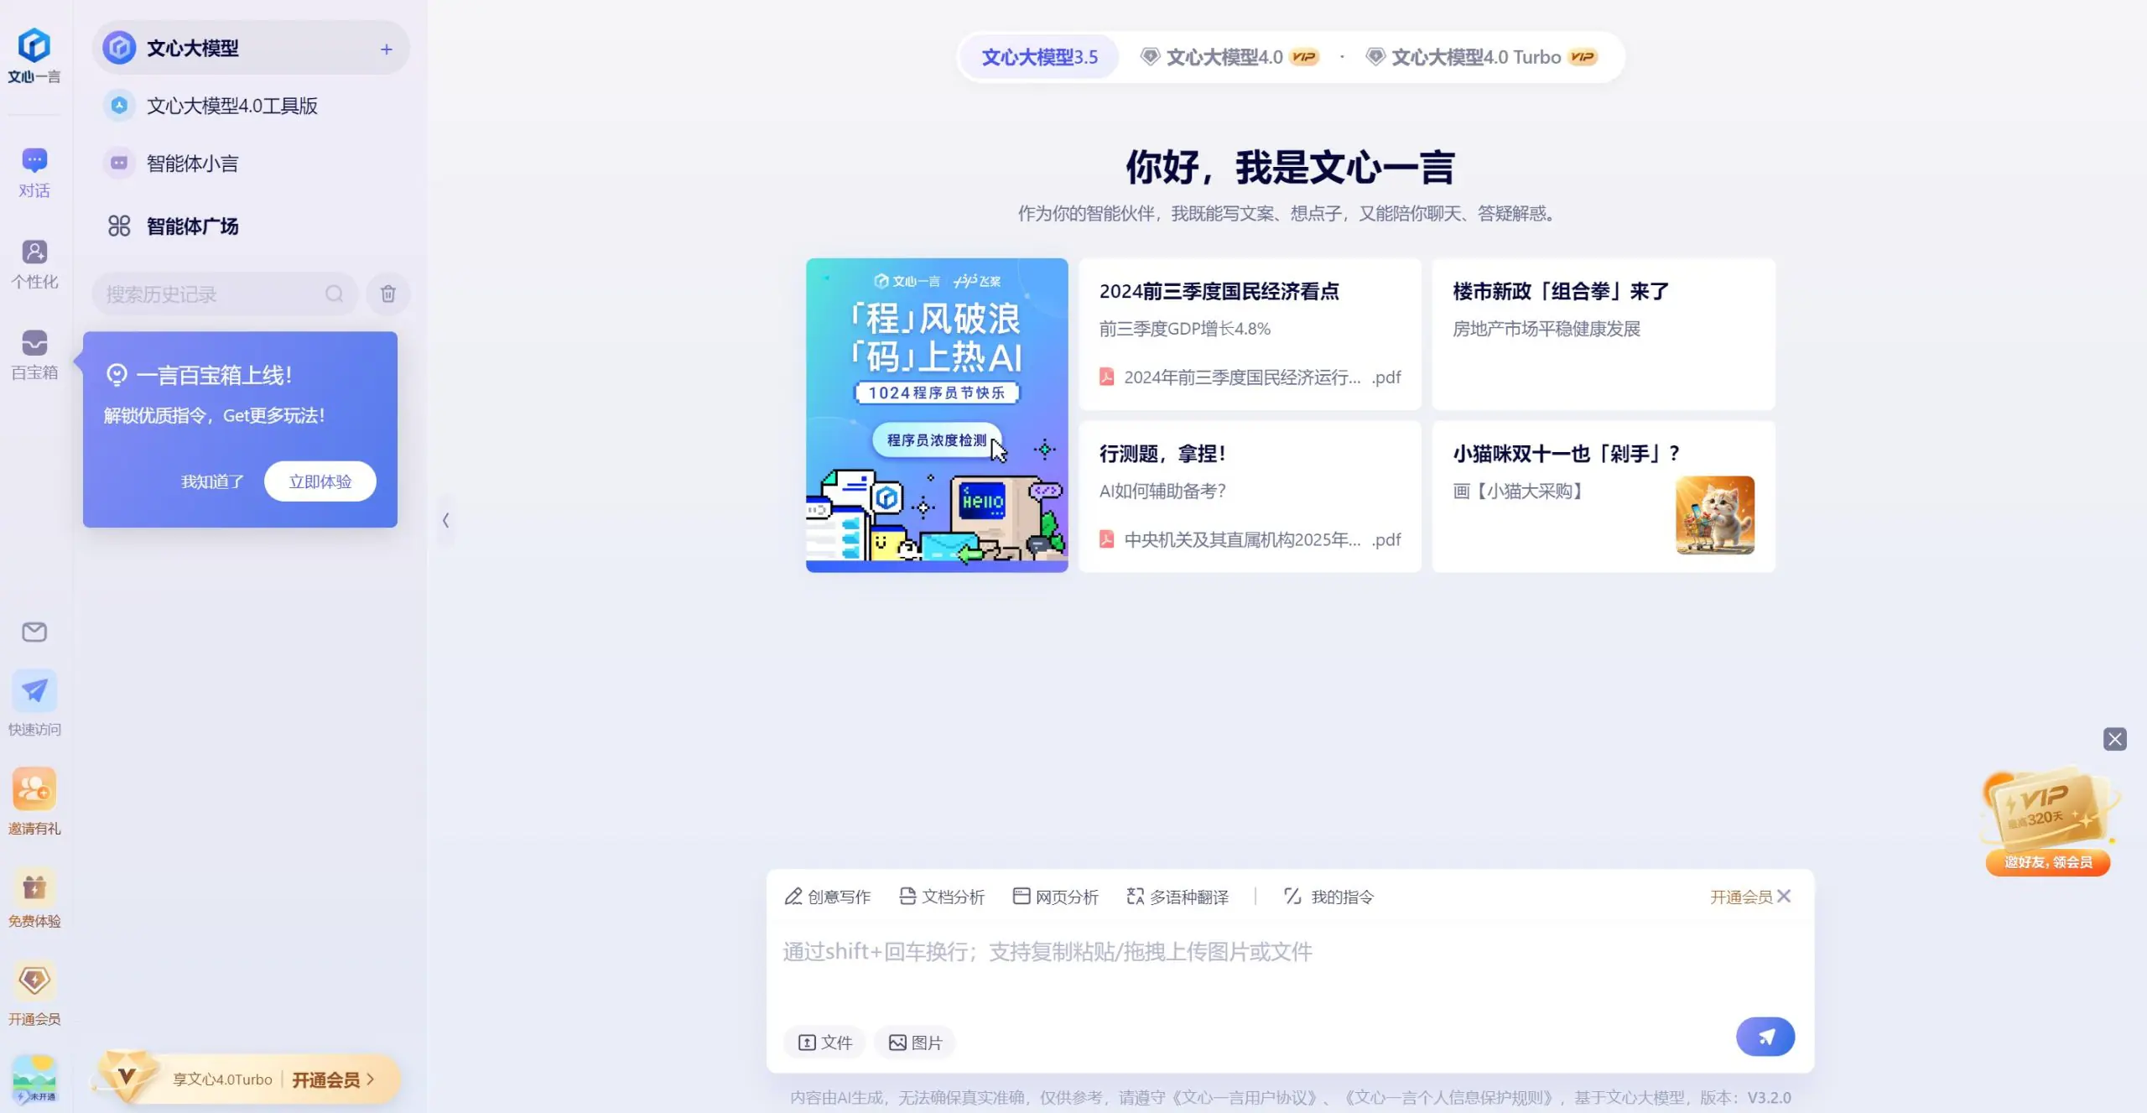Click the 邀请有礼 invite rewards icon
Screen dimensions: 2147x1113
pos(34,799)
